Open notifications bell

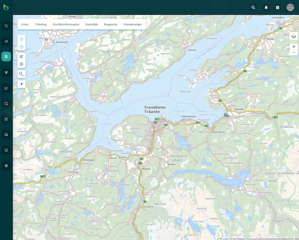tap(266, 8)
